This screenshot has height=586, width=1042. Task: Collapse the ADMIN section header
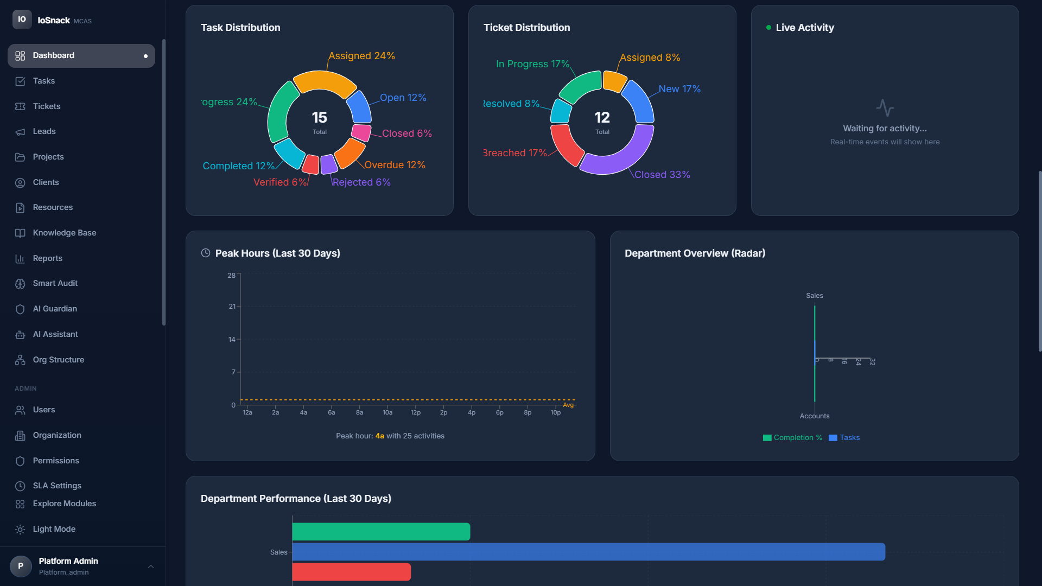(26, 388)
